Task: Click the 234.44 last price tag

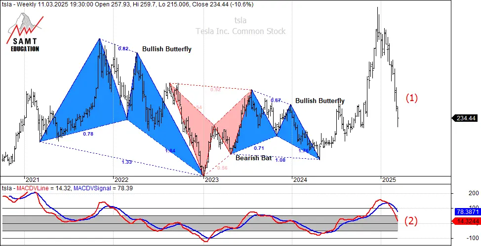Action: click(x=464, y=118)
